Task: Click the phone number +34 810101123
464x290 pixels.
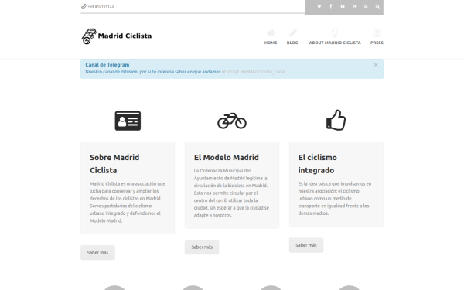Action: tap(101, 6)
